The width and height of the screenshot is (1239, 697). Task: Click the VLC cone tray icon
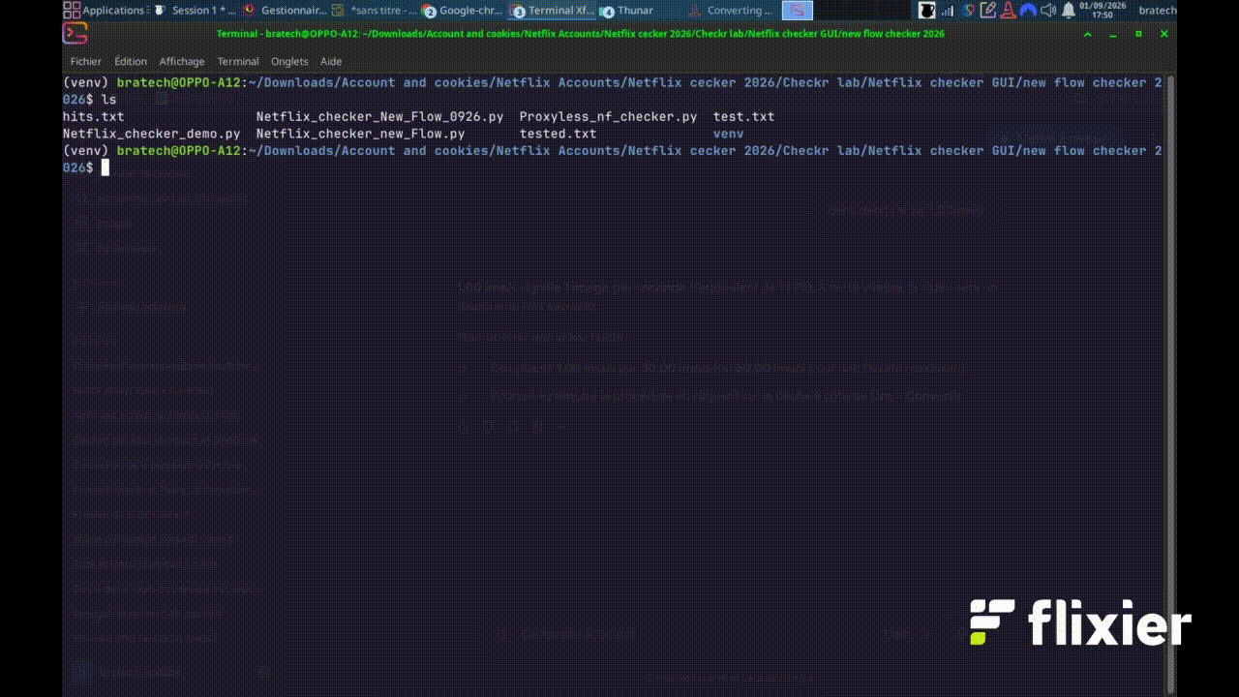(1009, 11)
